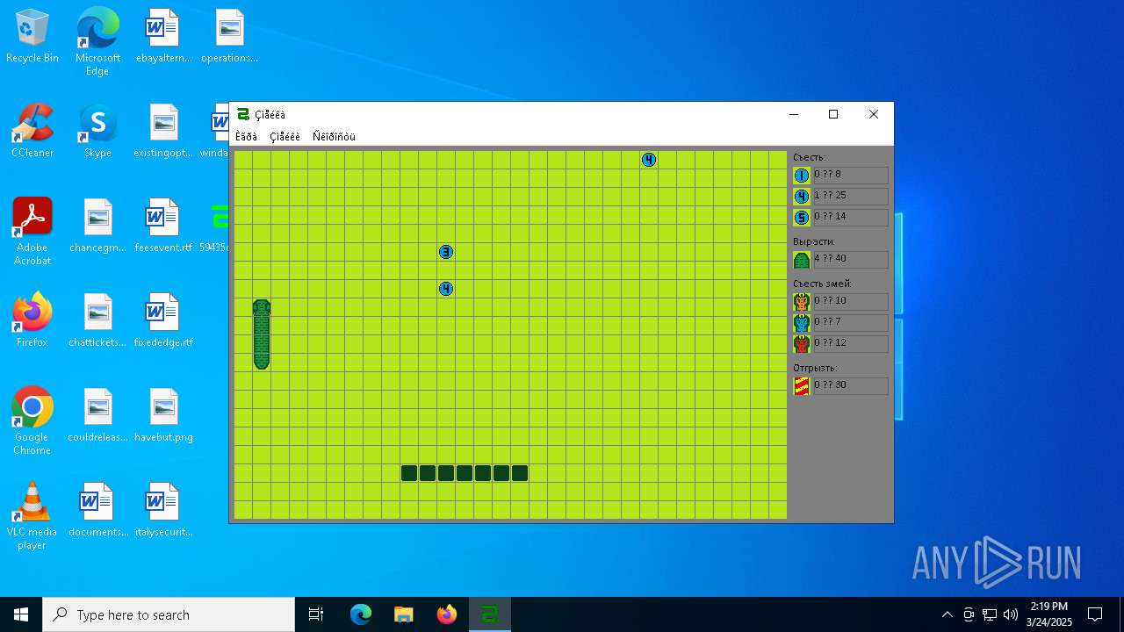Open the notification center
Viewport: 1124px width, 632px height.
[x=1095, y=614]
